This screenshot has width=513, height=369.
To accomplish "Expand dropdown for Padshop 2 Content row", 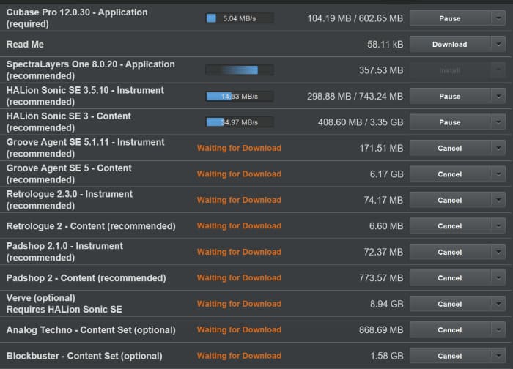I will [498, 277].
